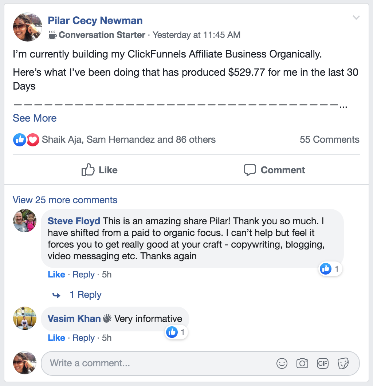Screen dimensions: 373x386
Task: Click the emoji smiley icon in comment box
Action: [x=282, y=363]
